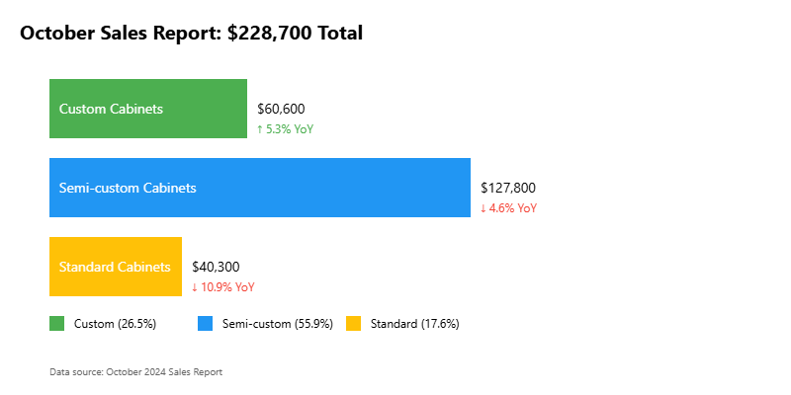Click the Data source footnote text
Screen dimensions: 791x395
135,372
